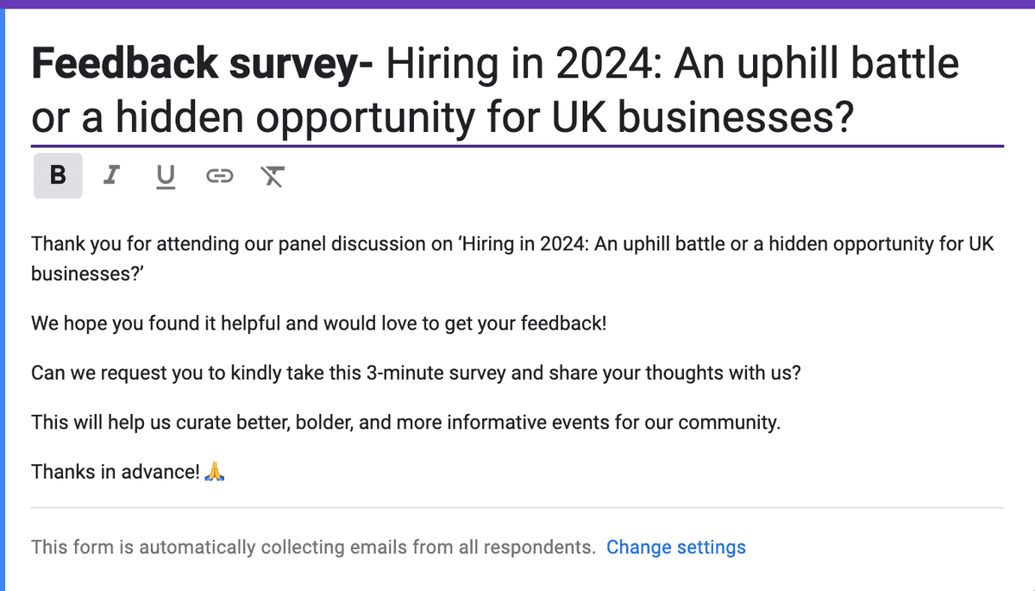The width and height of the screenshot is (1035, 591).
Task: Insert a hyperlink using the link icon
Action: 219,175
